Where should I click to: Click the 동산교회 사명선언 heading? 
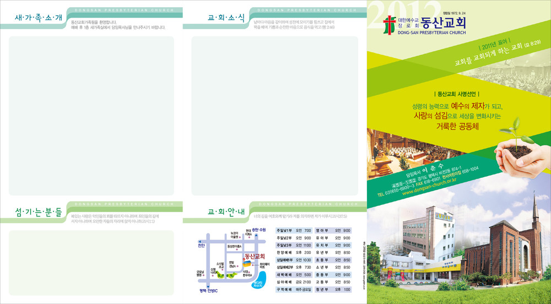[x=457, y=94]
